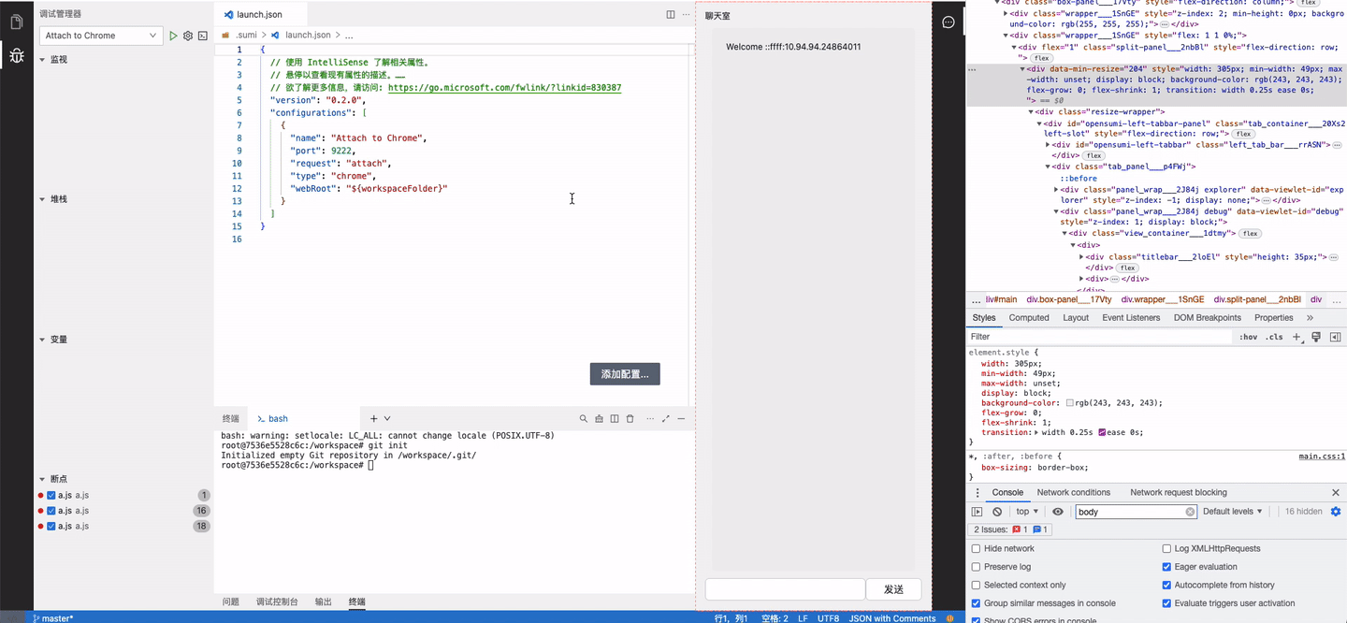Delete the terminal with the trash icon

(630, 418)
